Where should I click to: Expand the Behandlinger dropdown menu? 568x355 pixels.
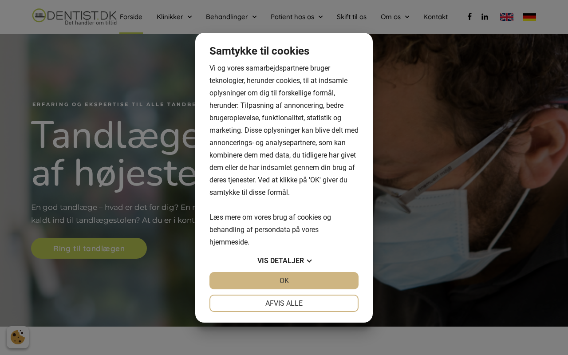pos(231,17)
